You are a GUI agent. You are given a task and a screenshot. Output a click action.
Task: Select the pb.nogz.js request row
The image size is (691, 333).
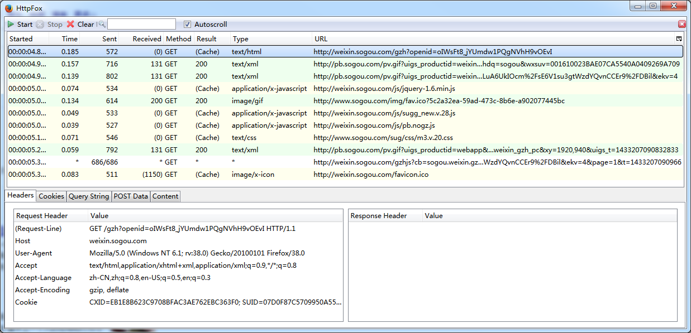tap(345, 126)
